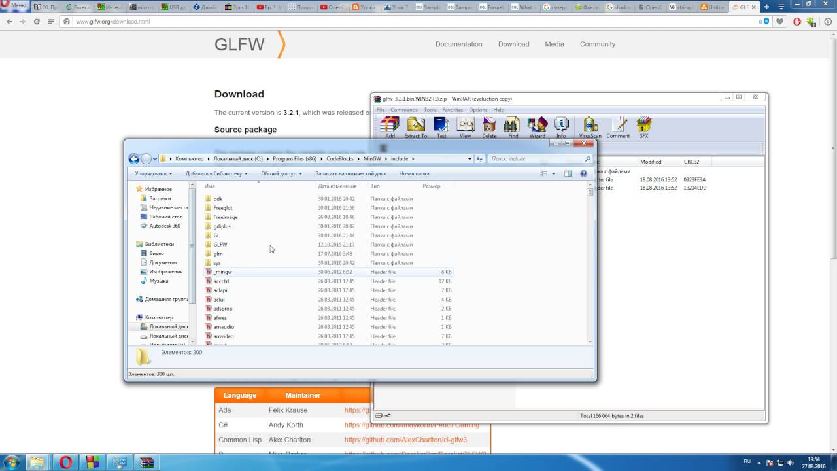Click WinRAR Comment icon

coord(618,126)
